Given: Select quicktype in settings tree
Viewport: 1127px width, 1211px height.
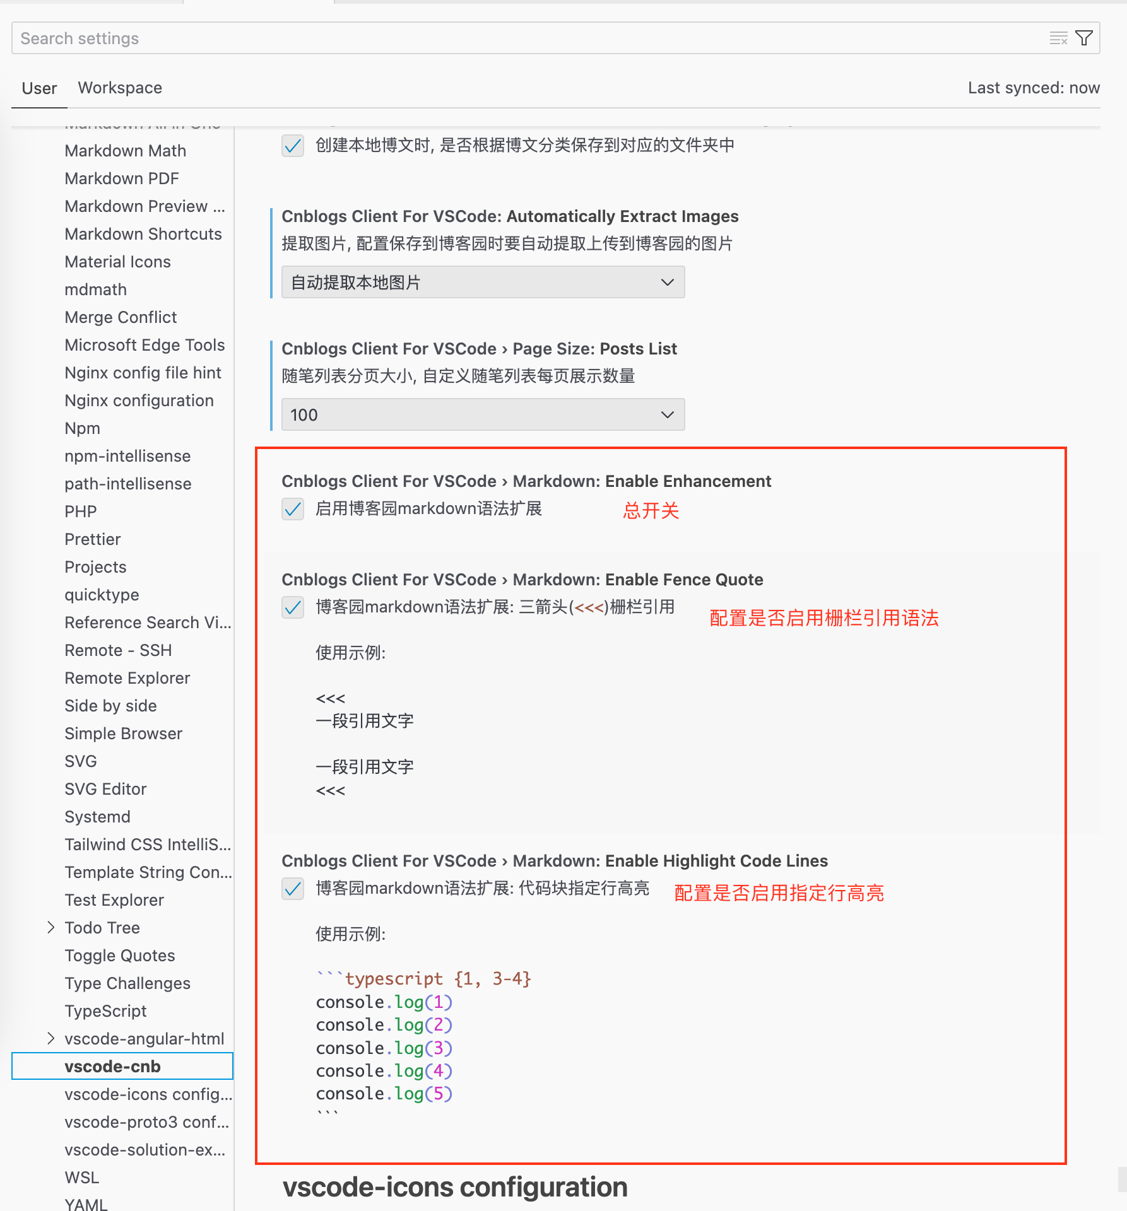Looking at the screenshot, I should [x=102, y=595].
